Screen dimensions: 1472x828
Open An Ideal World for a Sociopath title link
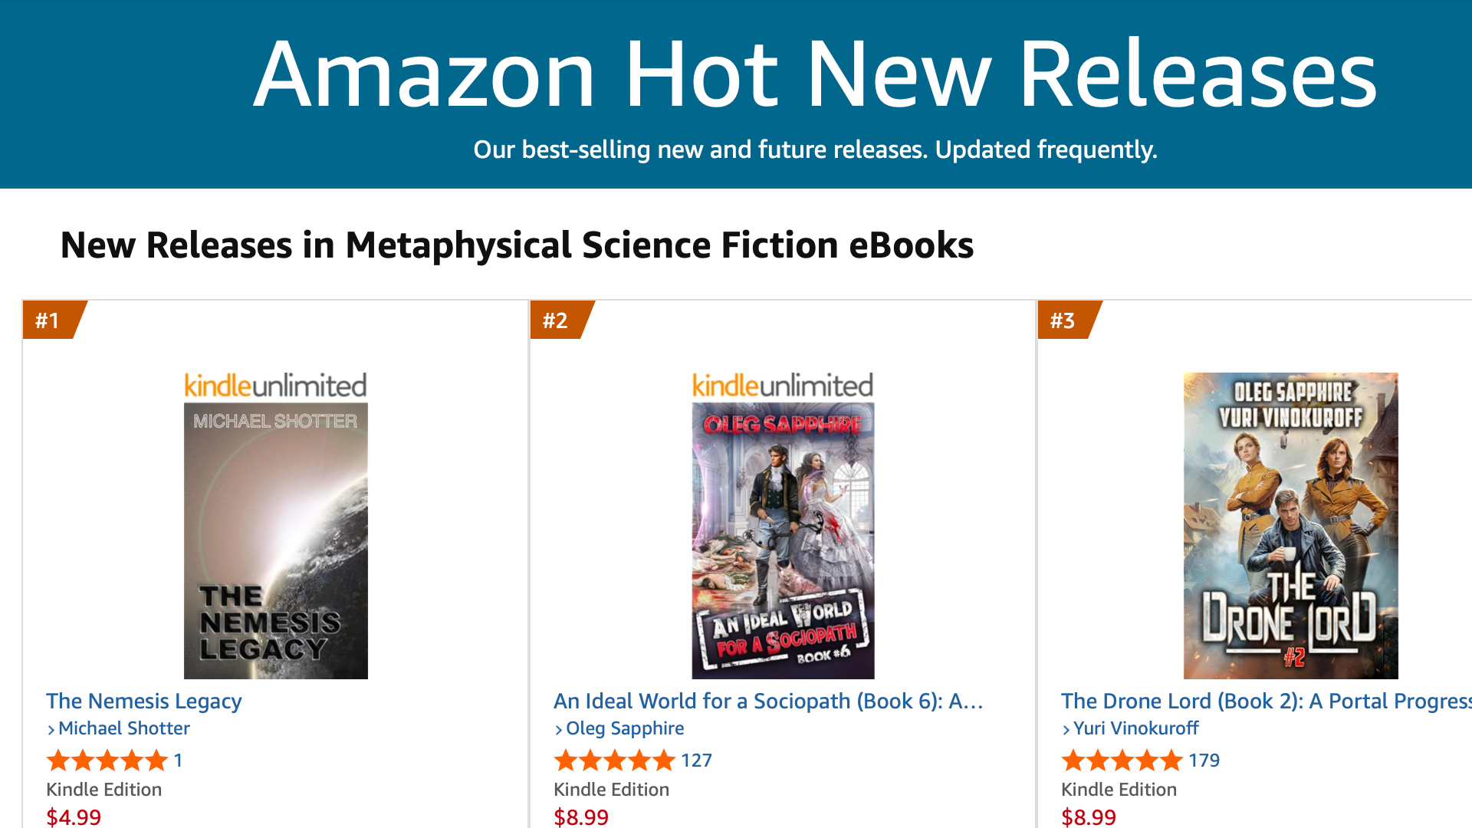768,701
